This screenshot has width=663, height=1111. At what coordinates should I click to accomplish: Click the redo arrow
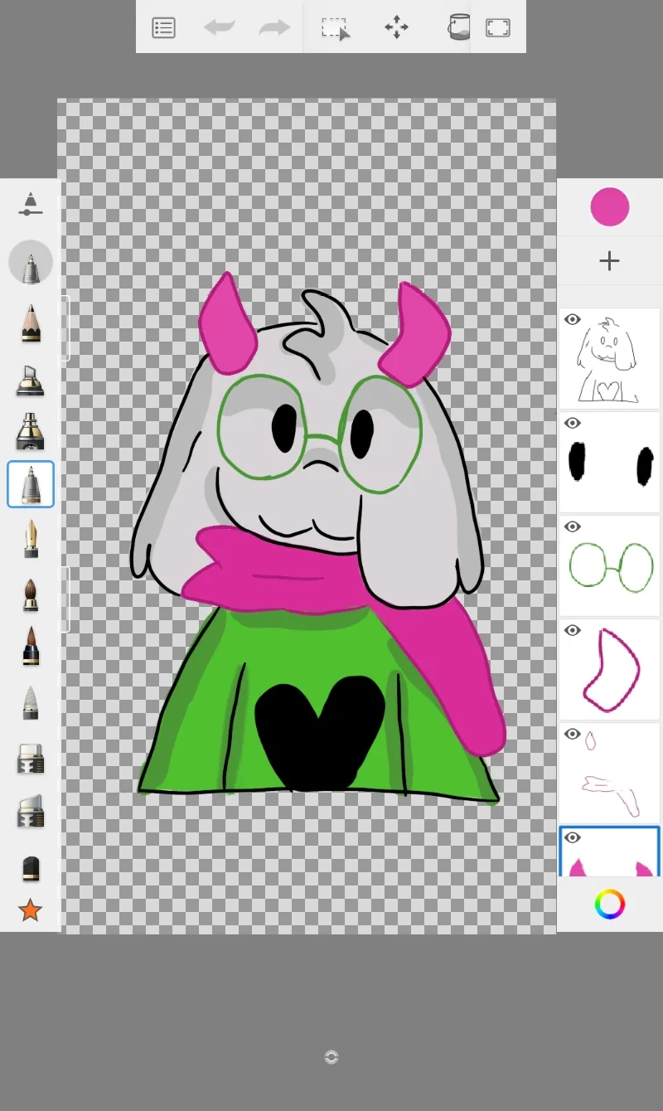(273, 27)
